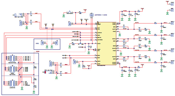Select the orange LIMRATE test point

(78, 32)
